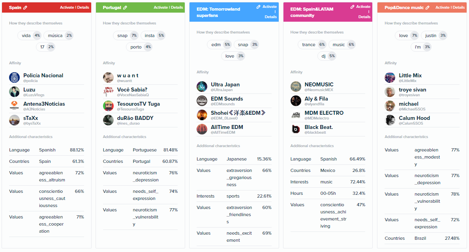Viewport: 469px width, 252px height.
Task: Open the Aly & Fila account name
Action: (317, 99)
